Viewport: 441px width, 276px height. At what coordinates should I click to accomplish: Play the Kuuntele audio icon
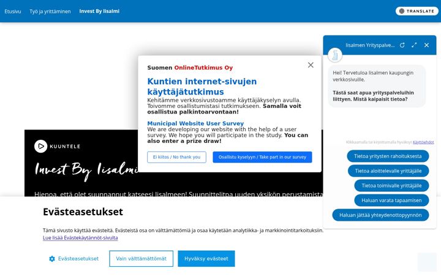coord(41,146)
